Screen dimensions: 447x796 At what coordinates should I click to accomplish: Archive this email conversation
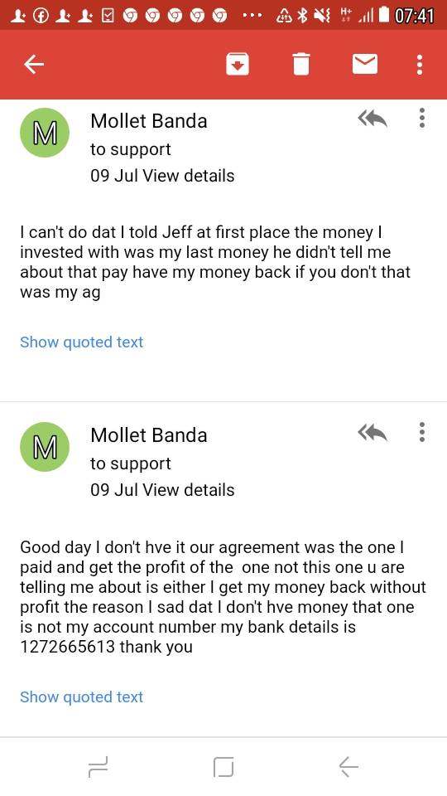(x=237, y=65)
